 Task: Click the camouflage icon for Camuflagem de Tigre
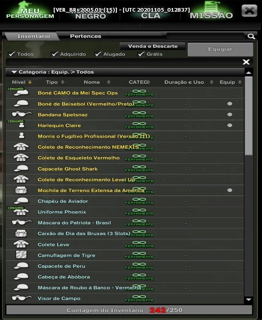[21, 255]
